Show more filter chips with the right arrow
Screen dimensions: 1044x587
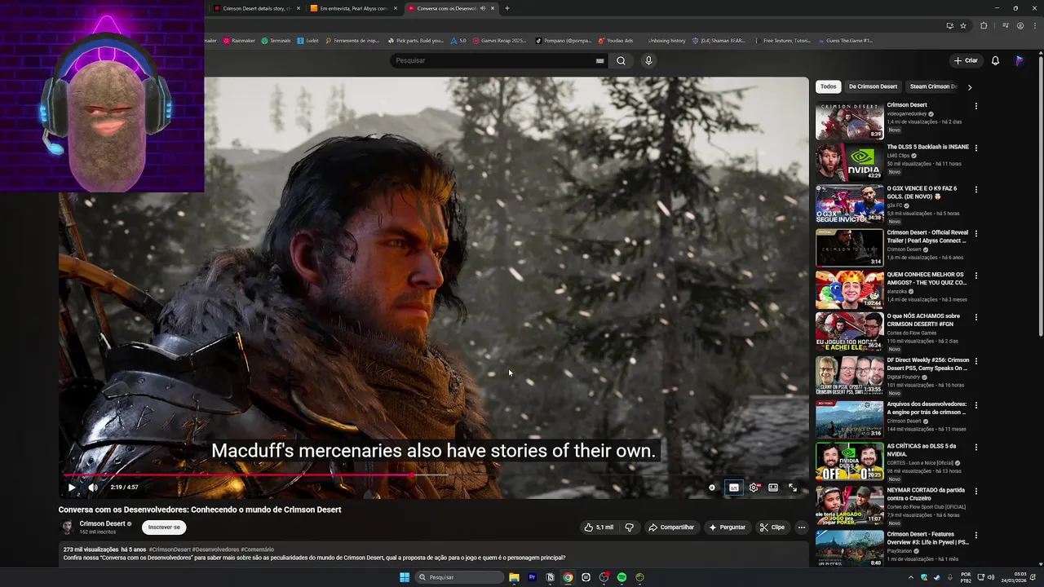coord(969,86)
